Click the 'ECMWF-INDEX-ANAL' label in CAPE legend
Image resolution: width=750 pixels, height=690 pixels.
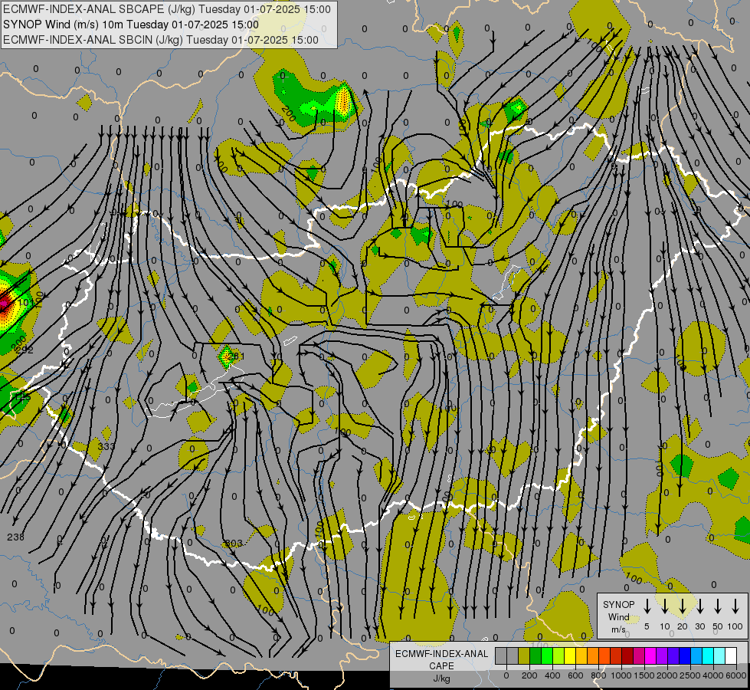point(441,654)
